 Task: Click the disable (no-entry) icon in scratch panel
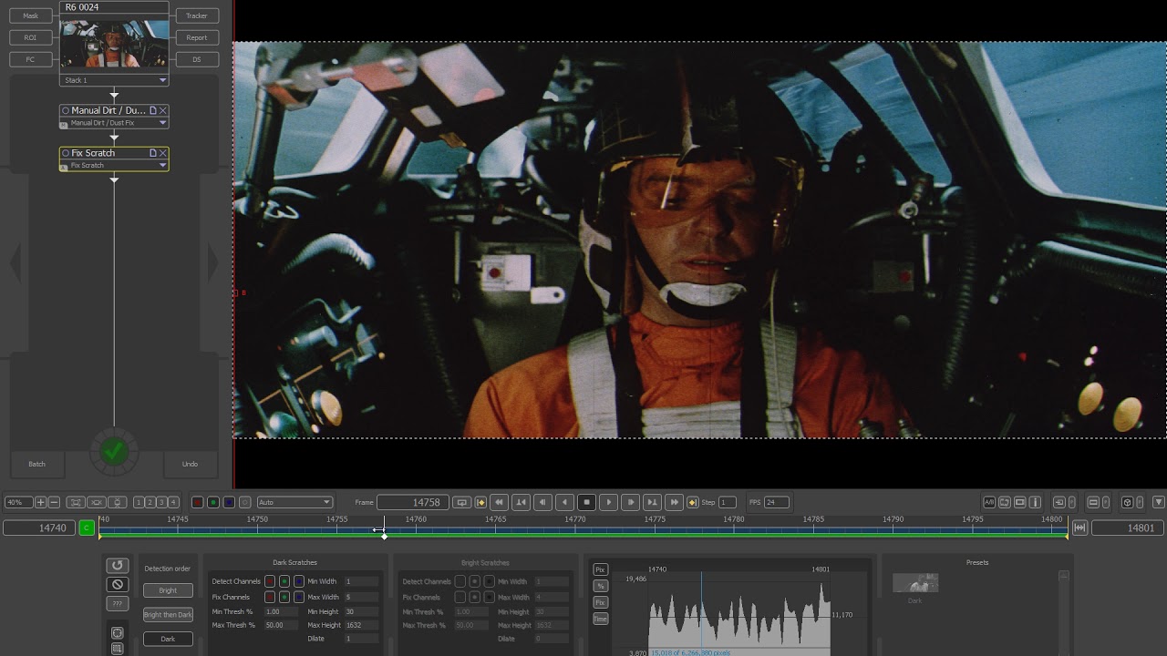coord(117,585)
